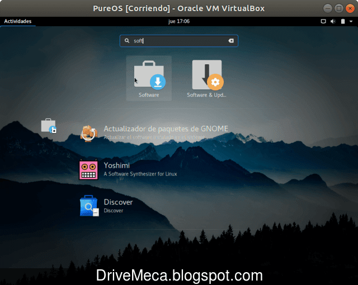Launch Yoshimi synthesizer icon
Image resolution: width=358 pixels, height=285 pixels.
pyautogui.click(x=88, y=170)
